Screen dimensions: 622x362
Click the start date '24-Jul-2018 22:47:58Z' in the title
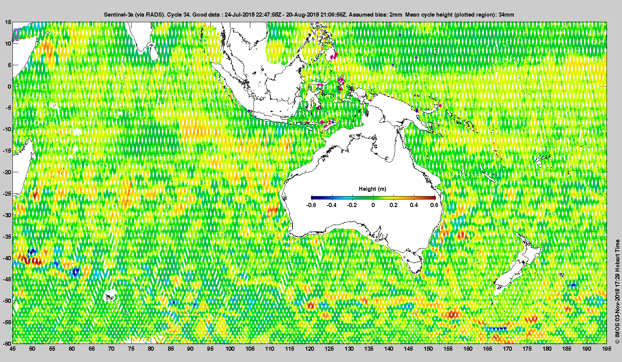click(x=253, y=15)
